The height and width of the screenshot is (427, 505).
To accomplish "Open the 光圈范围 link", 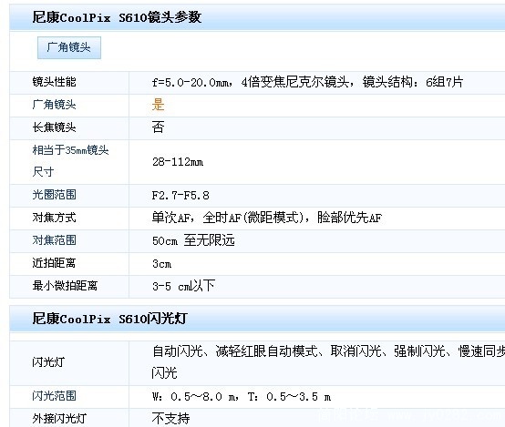I will click(x=54, y=195).
